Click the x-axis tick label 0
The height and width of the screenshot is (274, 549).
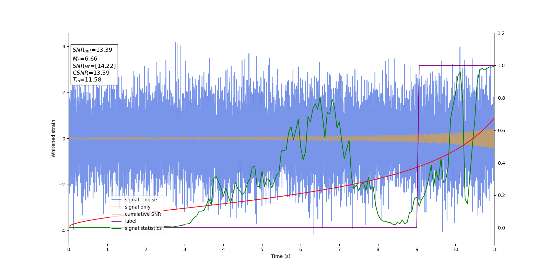click(x=69, y=249)
